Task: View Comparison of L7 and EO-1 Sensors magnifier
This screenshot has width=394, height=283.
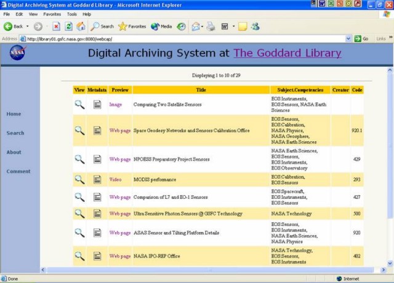Action: (79, 197)
